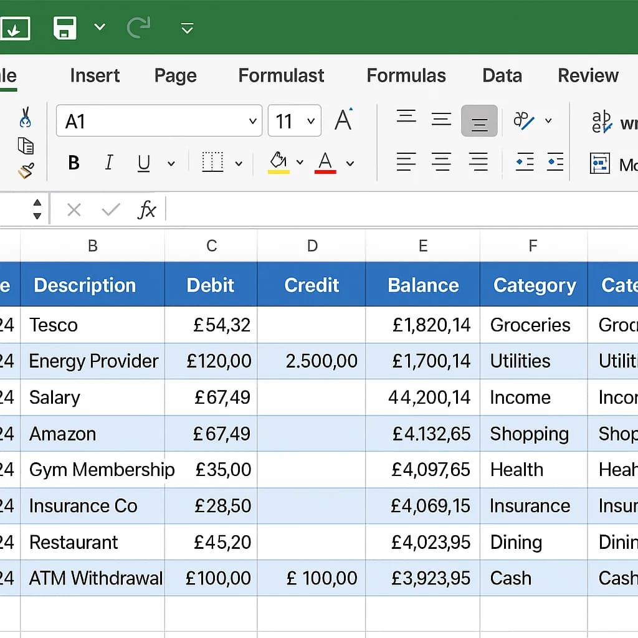Select column D header

click(312, 245)
